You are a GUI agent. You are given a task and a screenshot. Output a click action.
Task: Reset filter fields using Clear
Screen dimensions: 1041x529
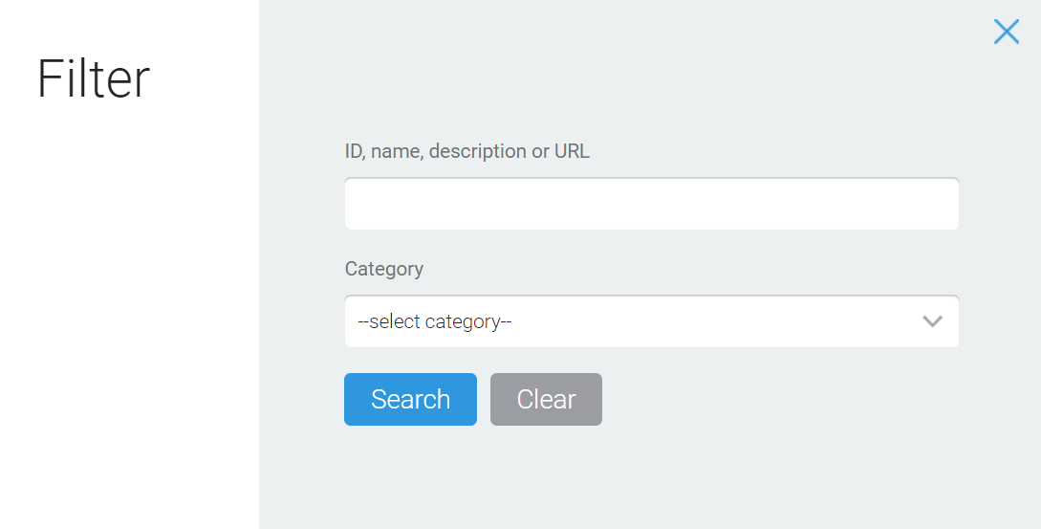(546, 400)
